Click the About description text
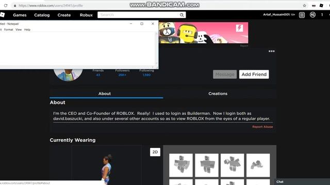 coord(161,116)
